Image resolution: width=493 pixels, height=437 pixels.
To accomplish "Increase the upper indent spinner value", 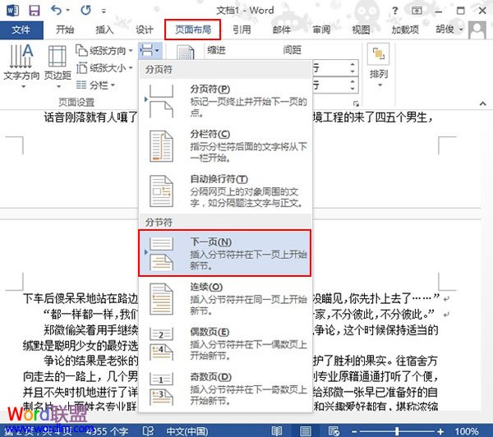I will click(352, 64).
